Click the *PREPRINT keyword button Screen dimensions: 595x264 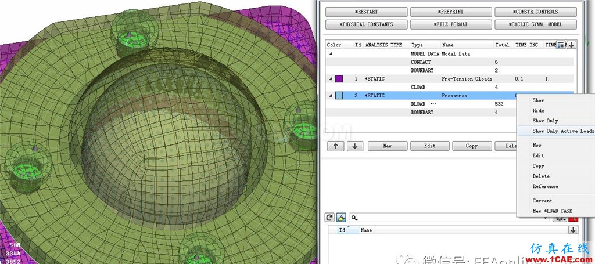[x=451, y=12]
